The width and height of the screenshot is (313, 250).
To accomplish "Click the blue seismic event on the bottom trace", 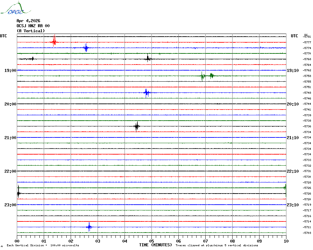I will point(89,227).
